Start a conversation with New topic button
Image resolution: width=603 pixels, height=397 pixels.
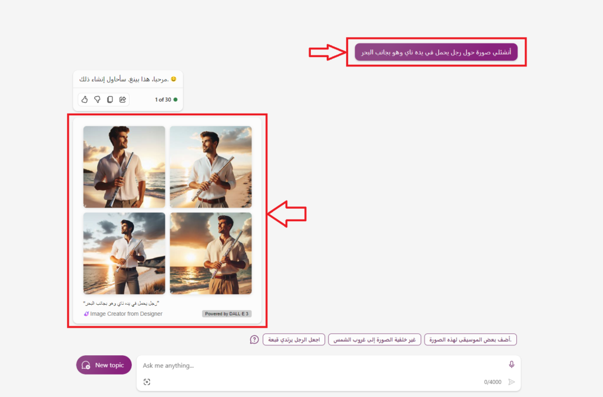coord(104,365)
